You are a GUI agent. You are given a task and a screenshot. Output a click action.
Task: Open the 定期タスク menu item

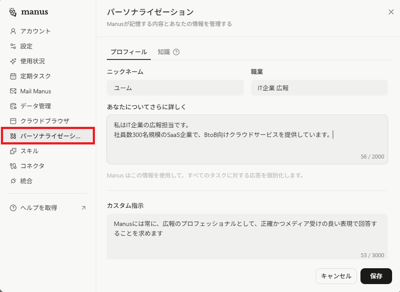(48, 76)
